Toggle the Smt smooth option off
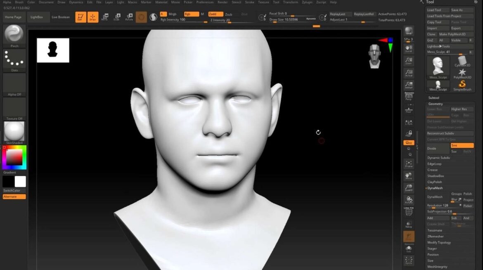Image resolution: width=483 pixels, height=270 pixels. [x=462, y=145]
